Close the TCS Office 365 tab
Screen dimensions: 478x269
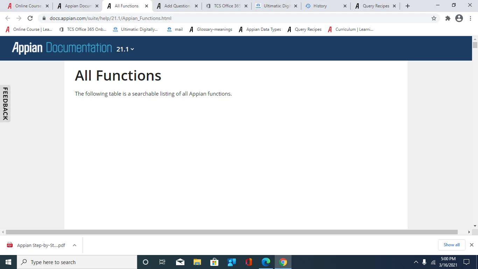click(x=246, y=6)
